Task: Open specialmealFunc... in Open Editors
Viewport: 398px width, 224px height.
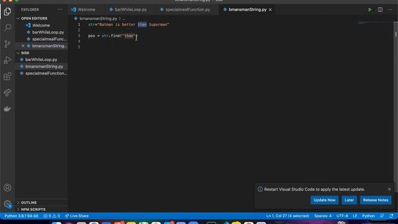Action: pos(50,39)
